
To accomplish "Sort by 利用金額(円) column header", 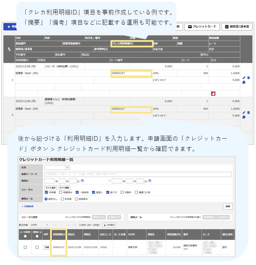I will point(174,234).
